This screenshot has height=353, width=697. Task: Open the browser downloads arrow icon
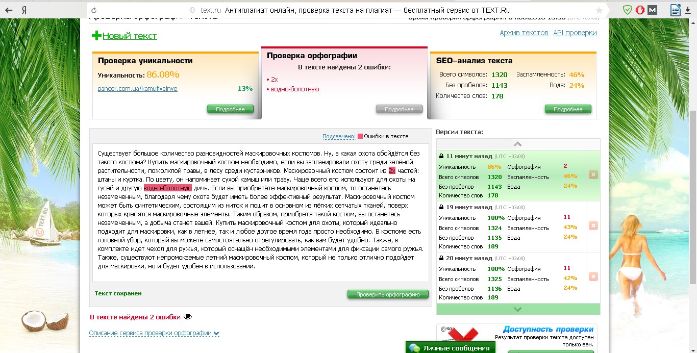click(689, 10)
